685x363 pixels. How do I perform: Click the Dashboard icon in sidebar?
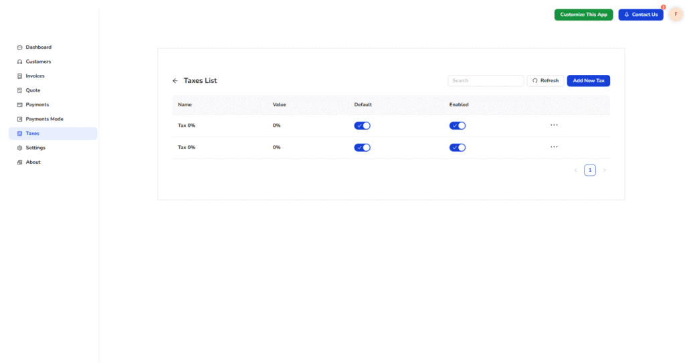[20, 47]
